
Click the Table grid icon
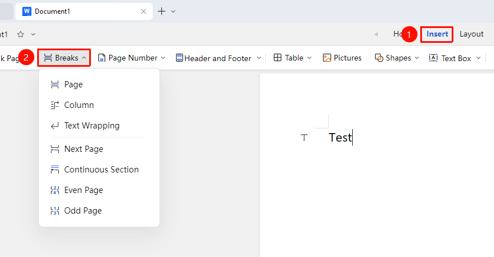click(x=277, y=58)
